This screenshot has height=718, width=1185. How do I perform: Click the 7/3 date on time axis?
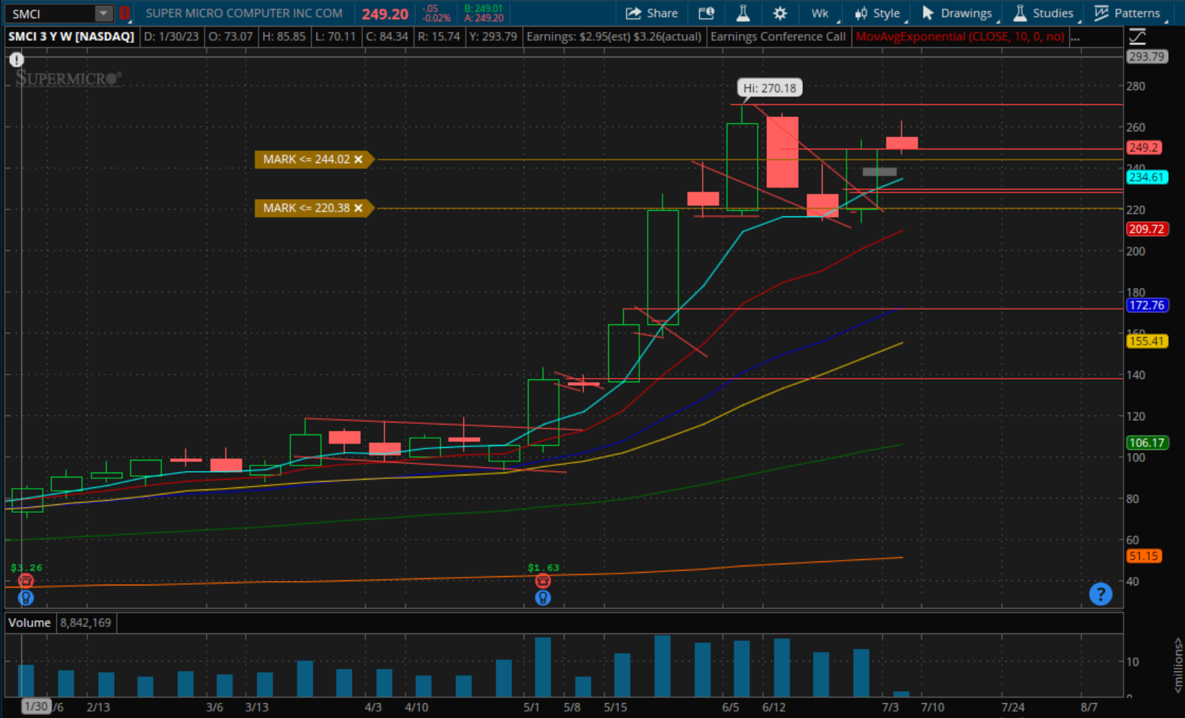[x=890, y=707]
